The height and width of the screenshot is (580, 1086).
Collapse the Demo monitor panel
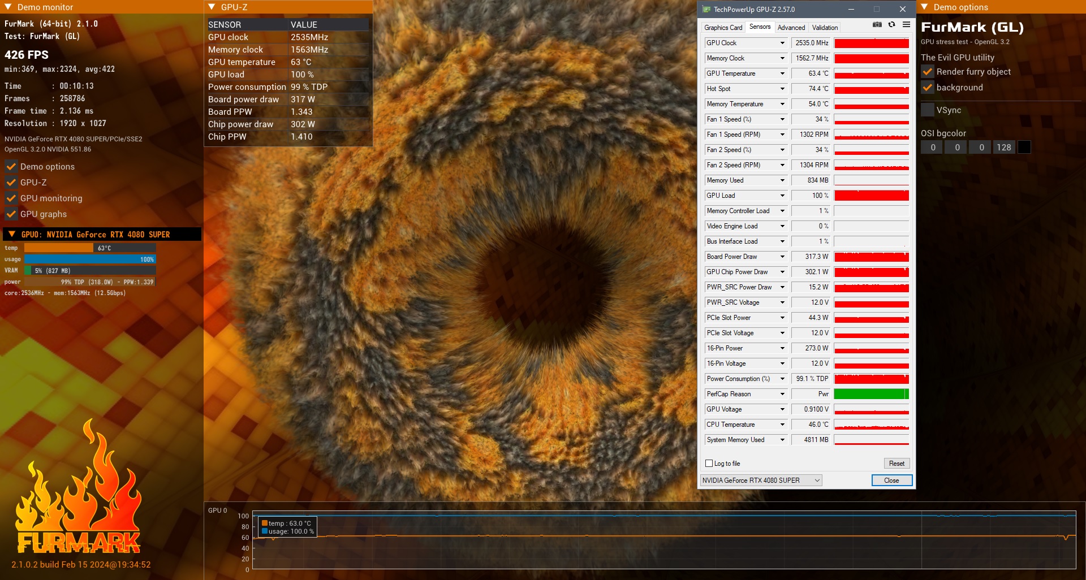click(8, 7)
